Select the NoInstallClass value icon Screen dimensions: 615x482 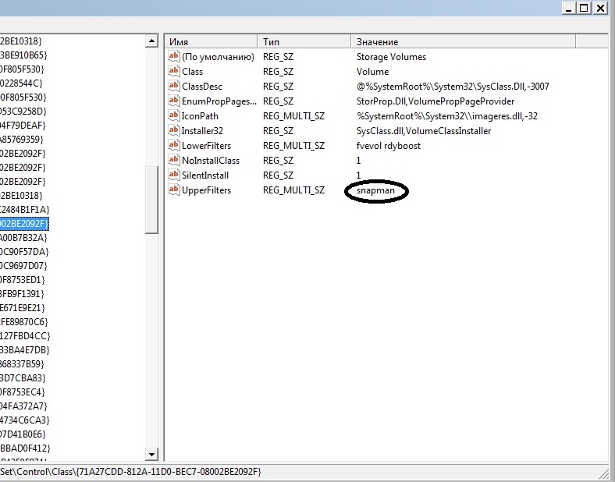click(173, 161)
